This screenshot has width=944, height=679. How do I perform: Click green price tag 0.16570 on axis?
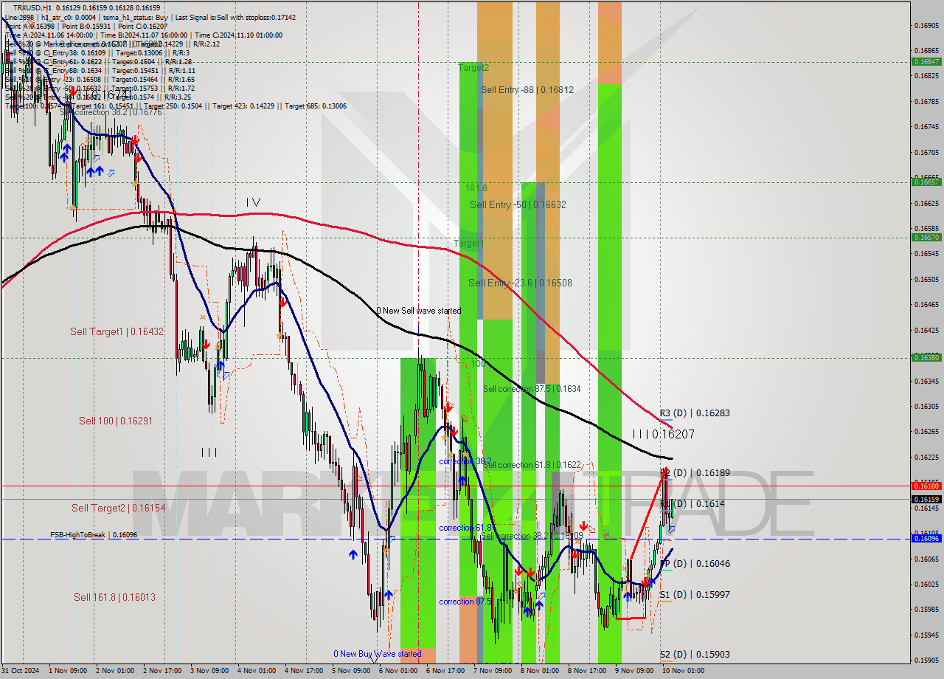pos(926,237)
